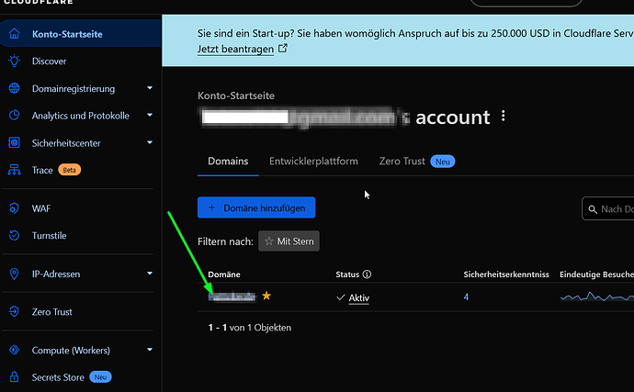Expand the Domainregistrierung menu arrow
The height and width of the screenshot is (392, 634).
pyautogui.click(x=150, y=88)
